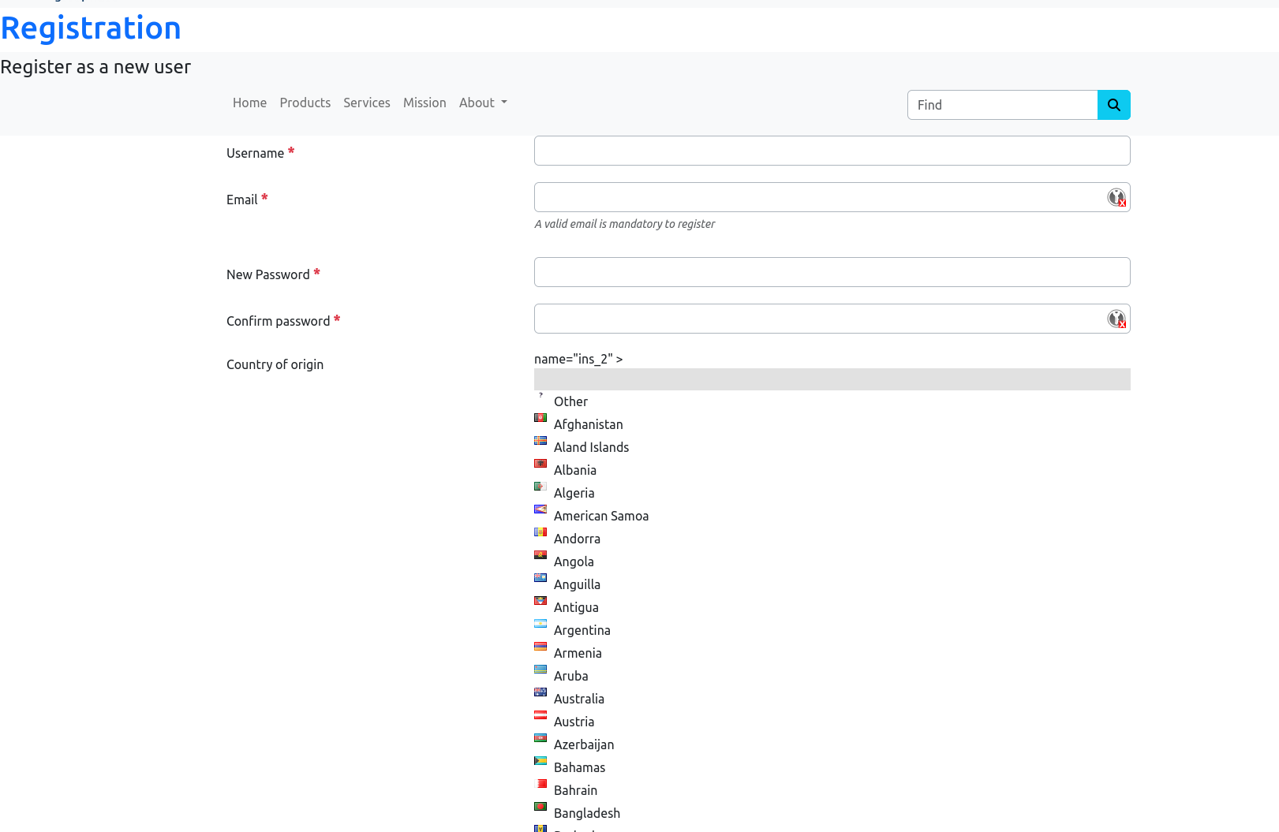Open the Mission menu item
The image size is (1279, 832).
(424, 103)
